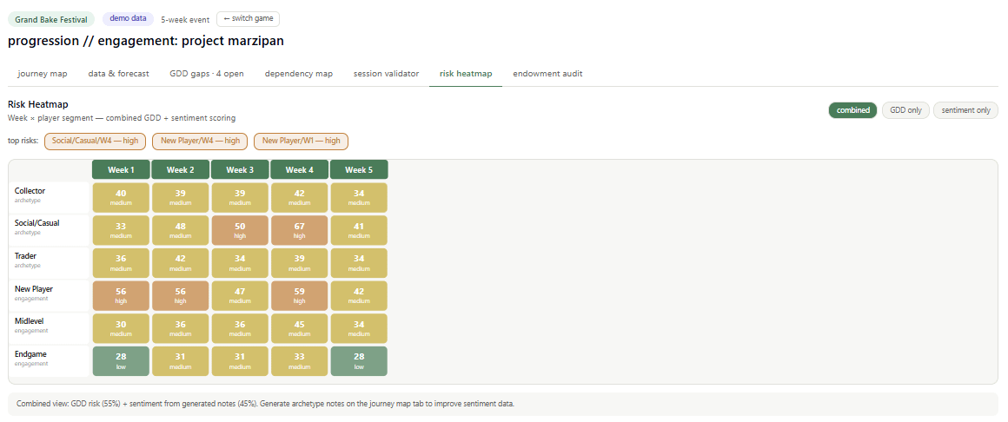Open Collector Week 1 cell scoring 40
The height and width of the screenshot is (422, 1008).
pyautogui.click(x=121, y=197)
